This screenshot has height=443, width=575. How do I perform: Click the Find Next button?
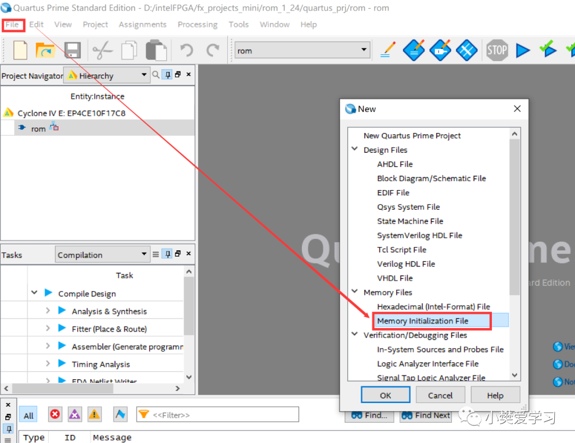(426, 415)
